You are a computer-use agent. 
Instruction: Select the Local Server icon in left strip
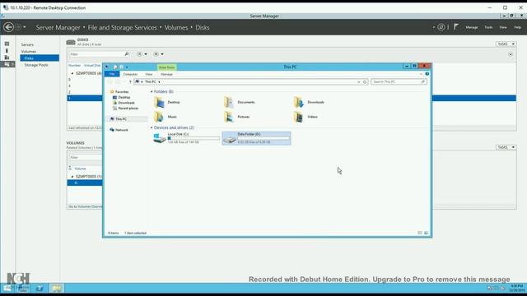[7, 51]
